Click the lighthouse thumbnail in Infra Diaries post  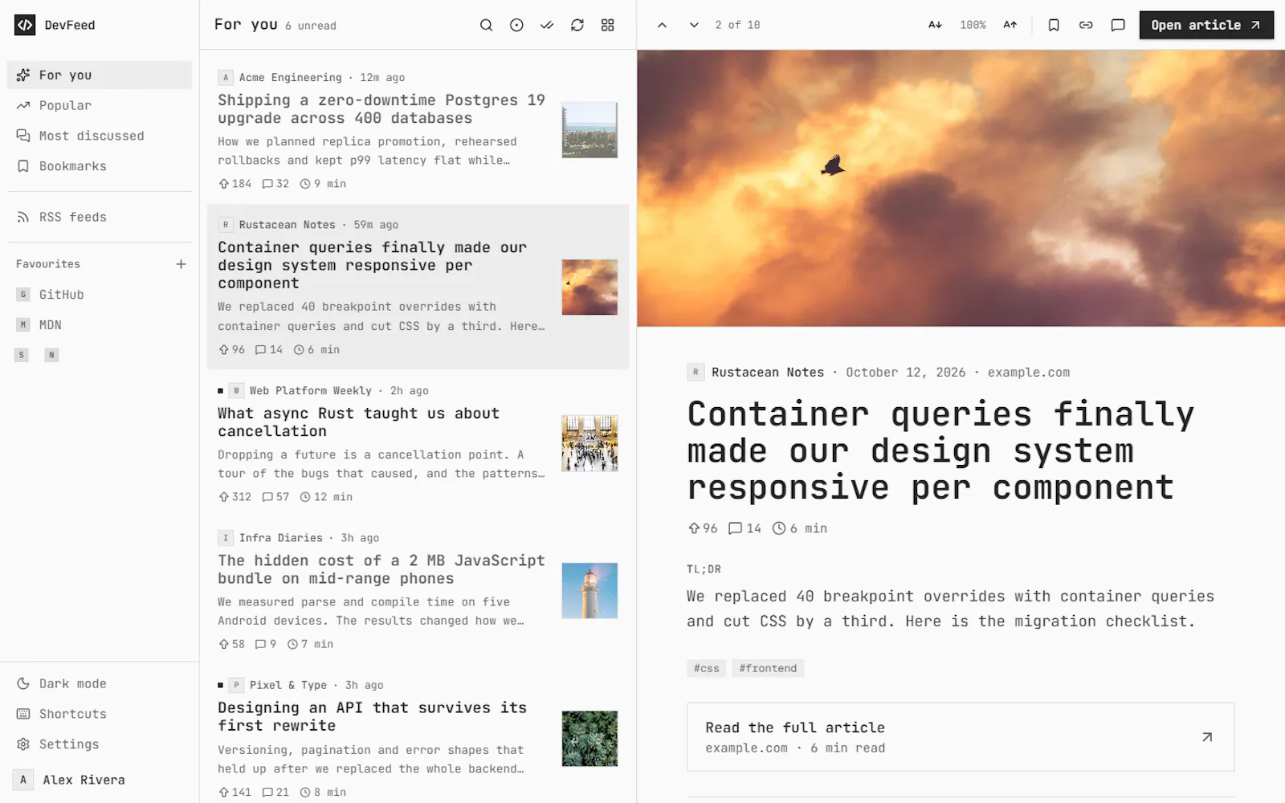pos(589,591)
